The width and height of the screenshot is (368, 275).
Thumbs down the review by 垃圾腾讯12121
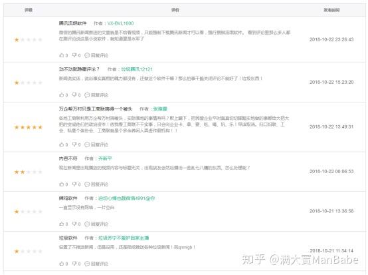[76, 95]
